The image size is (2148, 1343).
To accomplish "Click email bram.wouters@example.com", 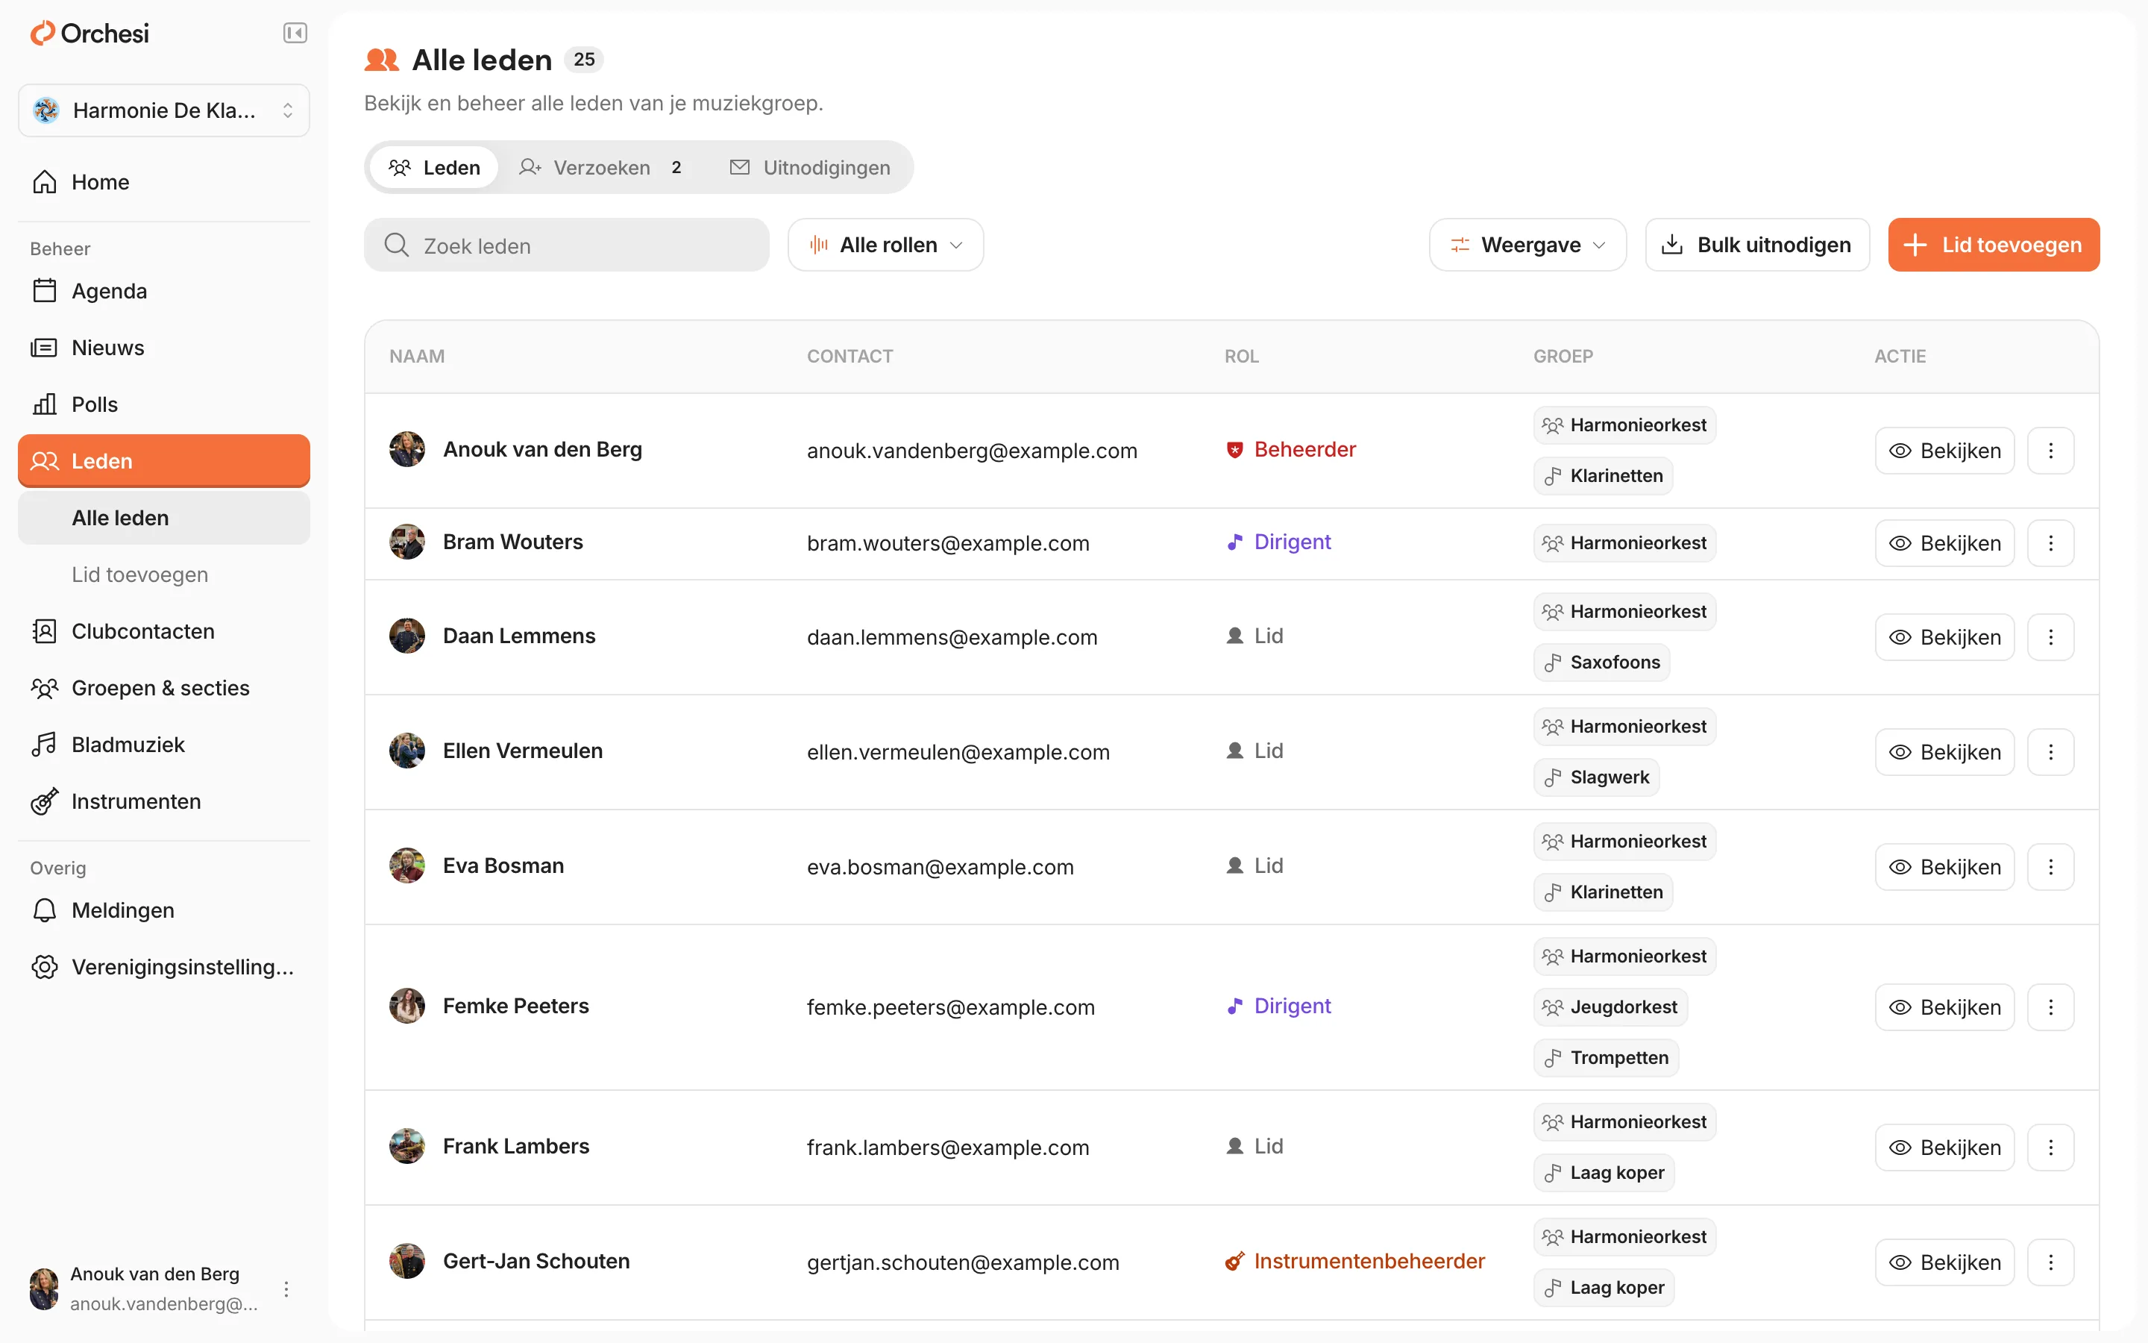I will tap(948, 544).
